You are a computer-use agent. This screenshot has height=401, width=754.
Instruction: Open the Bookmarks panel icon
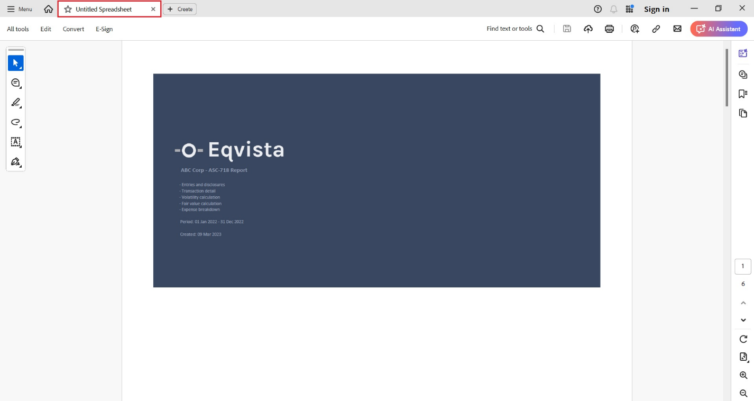(743, 94)
